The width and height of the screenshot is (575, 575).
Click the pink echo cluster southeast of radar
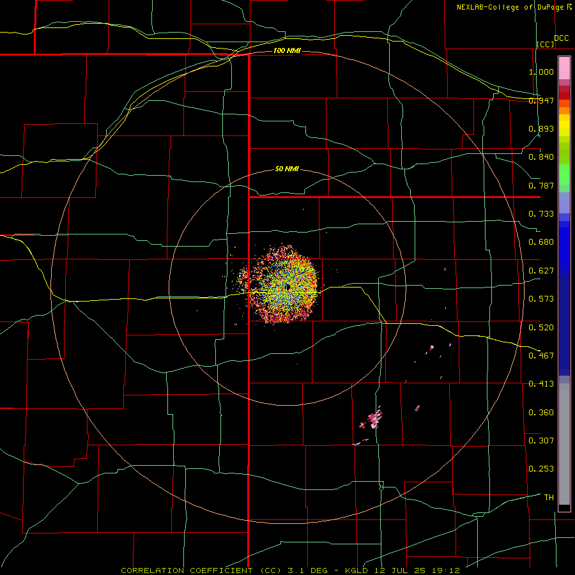point(374,418)
